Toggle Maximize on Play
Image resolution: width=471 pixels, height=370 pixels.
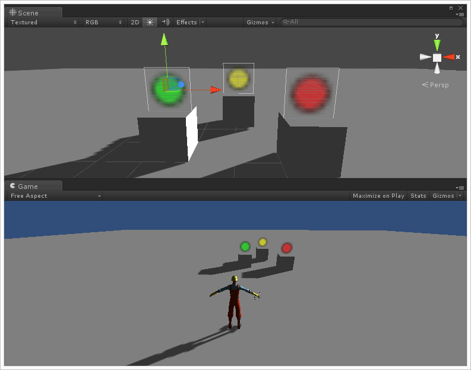[x=378, y=196]
